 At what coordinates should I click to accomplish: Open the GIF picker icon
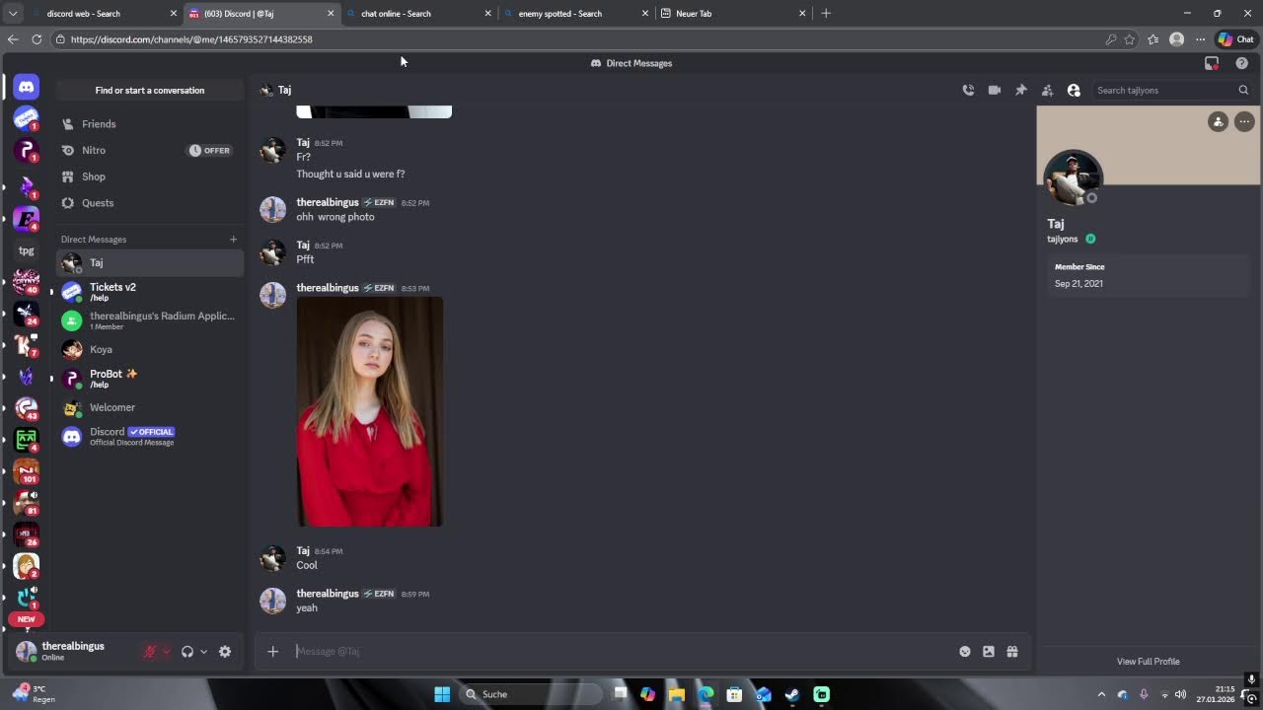(x=989, y=651)
